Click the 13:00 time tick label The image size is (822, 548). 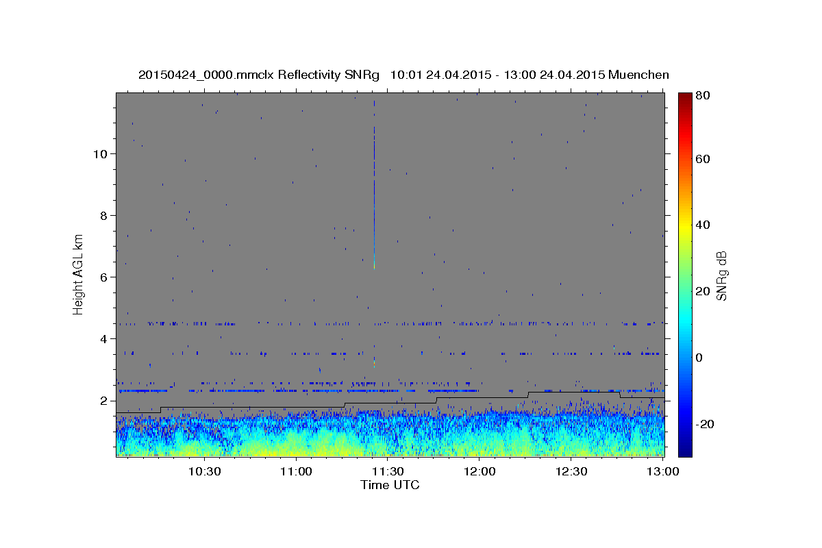pos(662,471)
